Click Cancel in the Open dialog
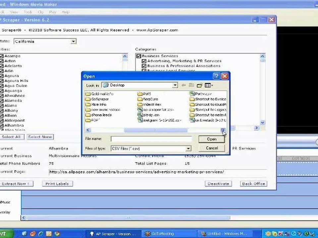The height and width of the screenshot is (238, 318). (212, 148)
